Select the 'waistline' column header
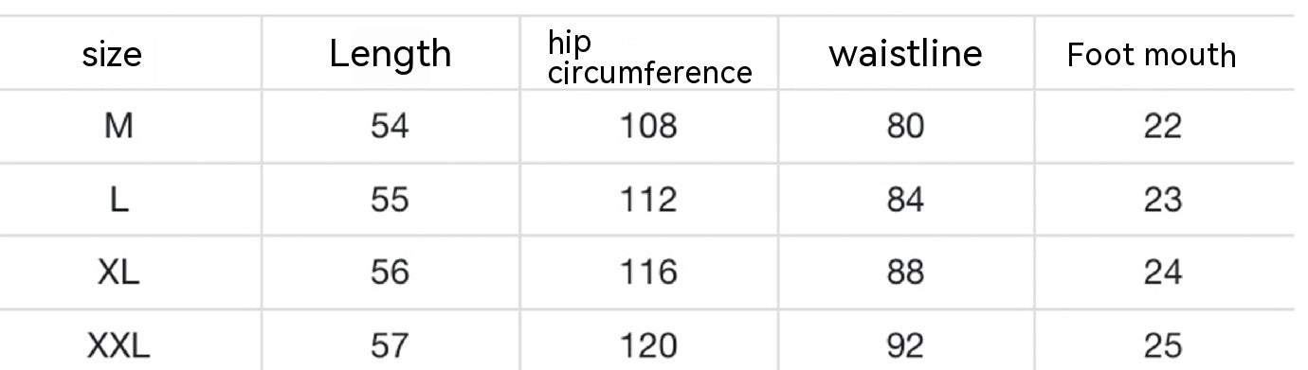 click(x=905, y=54)
